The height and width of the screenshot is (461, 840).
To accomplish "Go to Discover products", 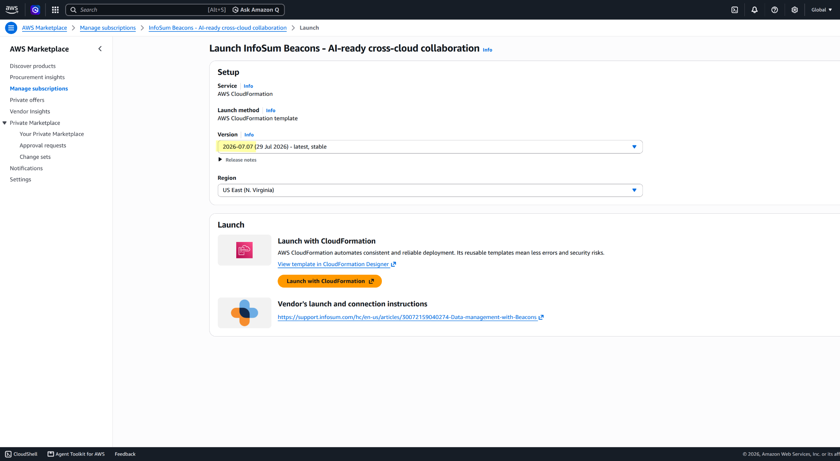I will (33, 66).
